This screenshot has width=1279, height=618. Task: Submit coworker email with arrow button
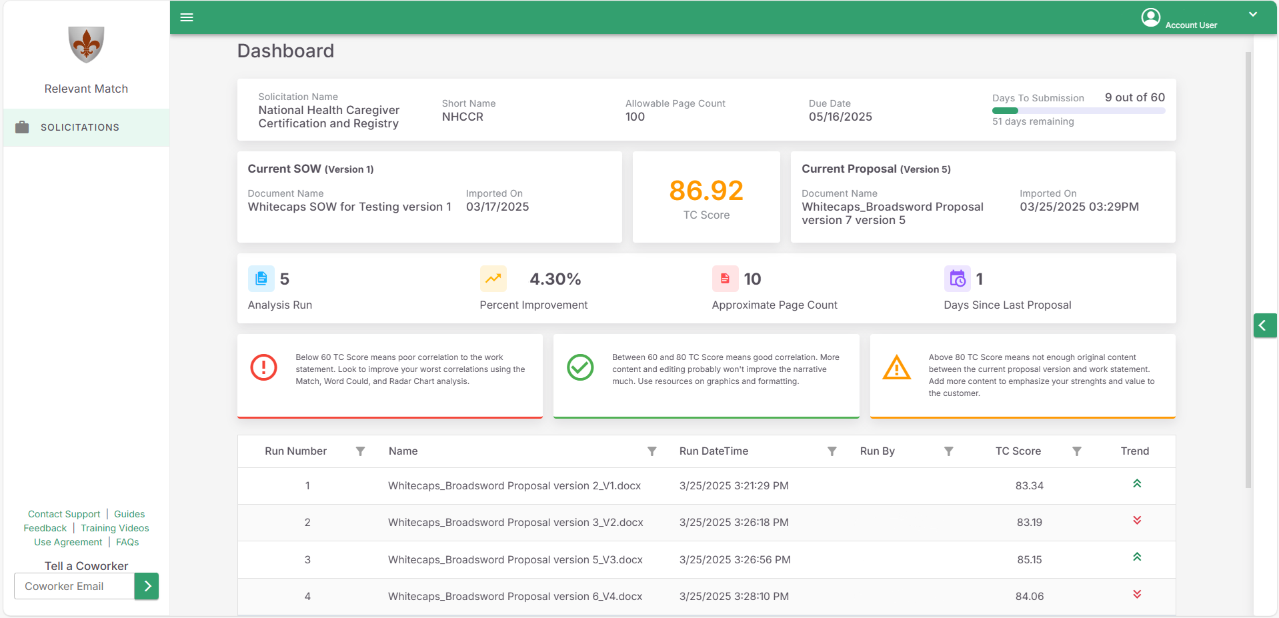147,586
